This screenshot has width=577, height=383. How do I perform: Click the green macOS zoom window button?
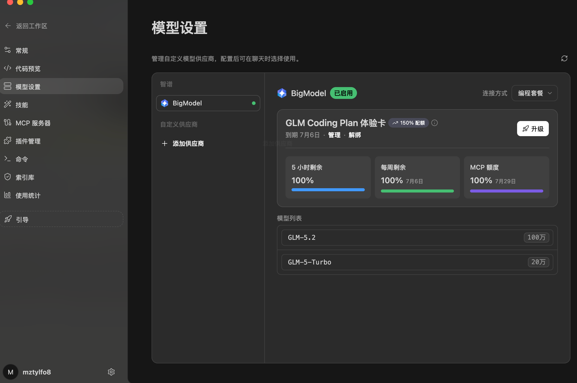[30, 2]
